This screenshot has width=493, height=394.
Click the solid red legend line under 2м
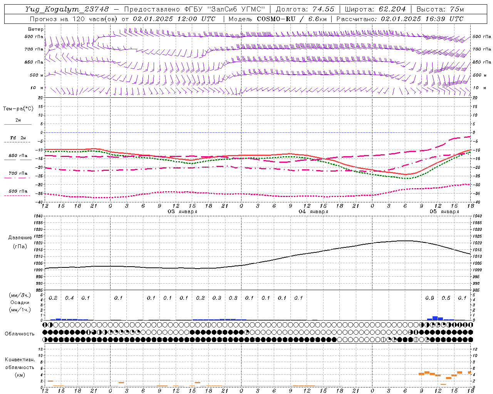coord(18,125)
